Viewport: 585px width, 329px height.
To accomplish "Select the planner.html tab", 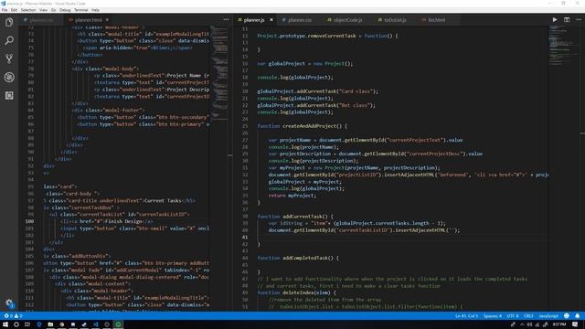I will [88, 20].
